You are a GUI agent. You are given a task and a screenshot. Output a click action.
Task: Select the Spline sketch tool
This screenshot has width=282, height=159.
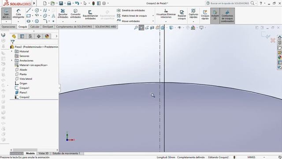(x=45, y=11)
